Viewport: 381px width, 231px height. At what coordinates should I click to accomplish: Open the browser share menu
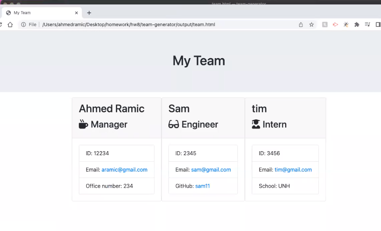pos(301,24)
